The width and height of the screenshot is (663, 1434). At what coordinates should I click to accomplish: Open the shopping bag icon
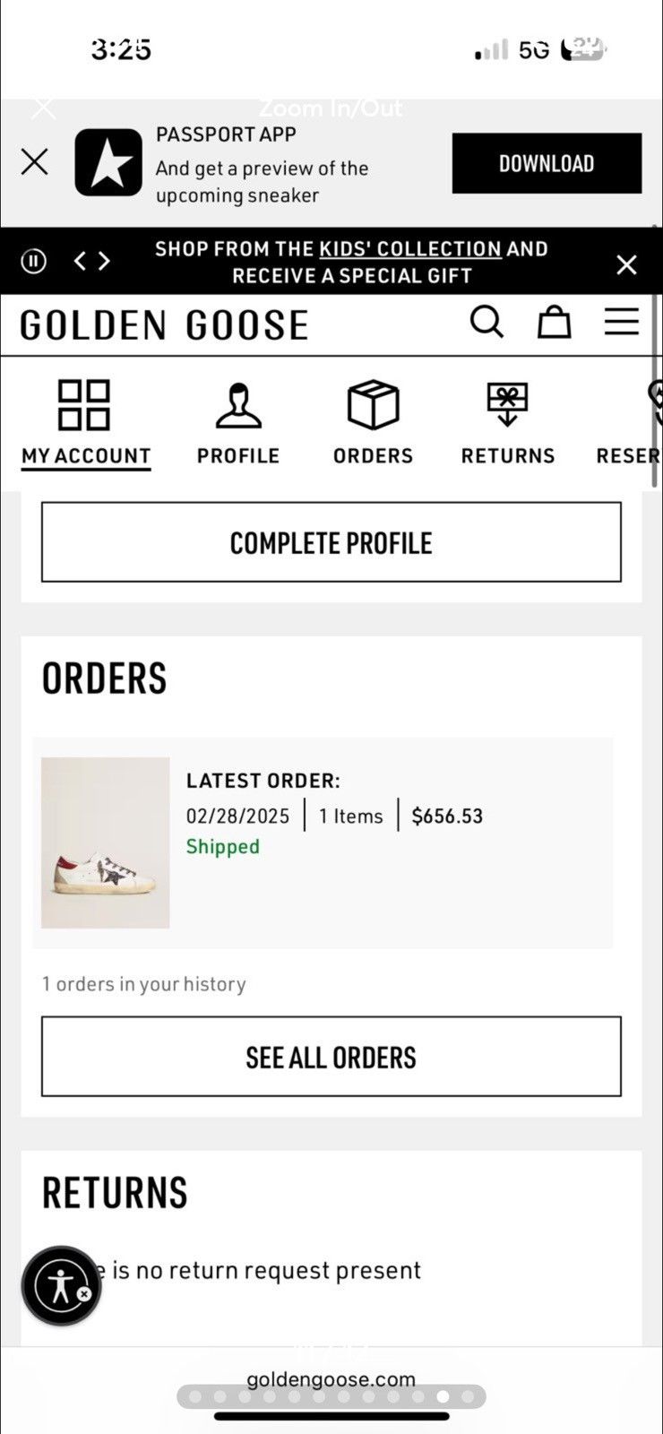point(554,322)
